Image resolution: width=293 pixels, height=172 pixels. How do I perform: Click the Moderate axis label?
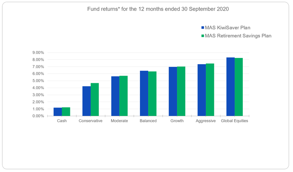(119, 121)
